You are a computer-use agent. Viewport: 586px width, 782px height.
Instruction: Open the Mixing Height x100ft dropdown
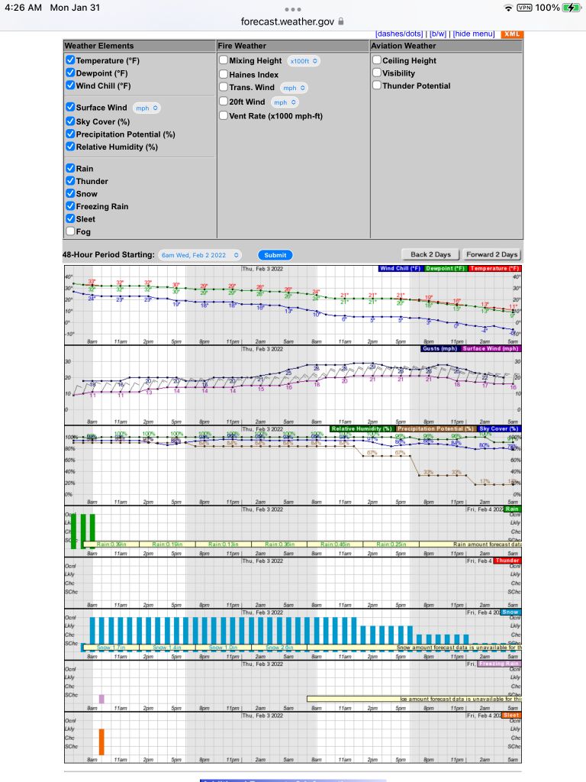point(304,61)
